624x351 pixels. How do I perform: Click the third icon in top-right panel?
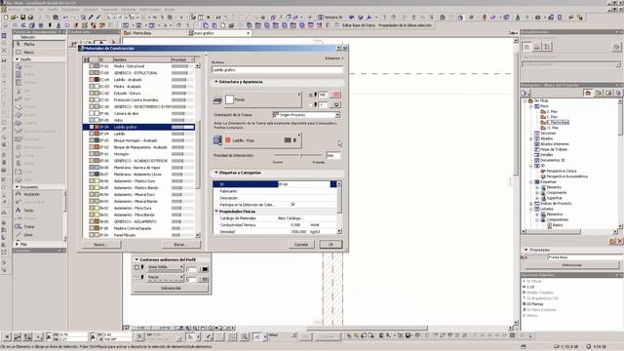point(548,47)
